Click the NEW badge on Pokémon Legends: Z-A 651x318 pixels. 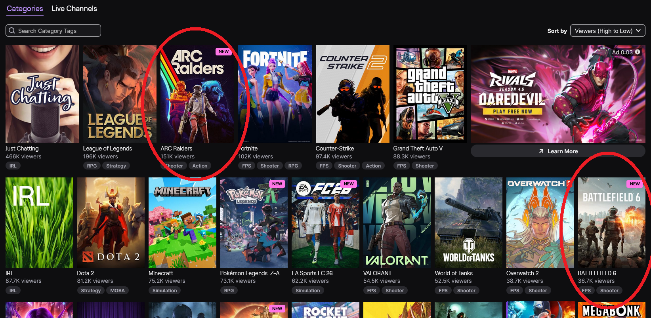[x=277, y=184]
